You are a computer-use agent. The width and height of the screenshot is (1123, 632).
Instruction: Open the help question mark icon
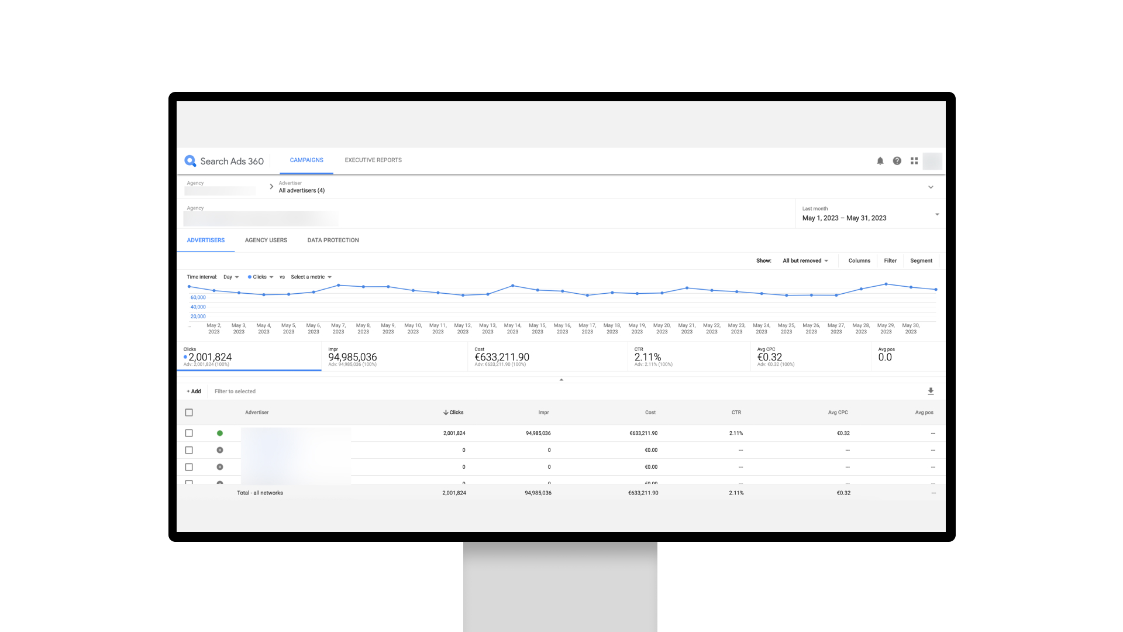pos(897,161)
